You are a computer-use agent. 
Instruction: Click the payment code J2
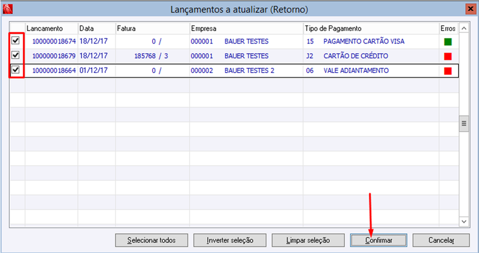(310, 56)
